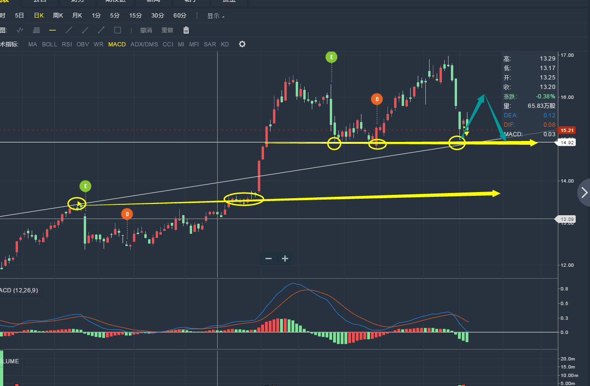
Task: Undo last drawing with 撤消
Action: pos(146,30)
